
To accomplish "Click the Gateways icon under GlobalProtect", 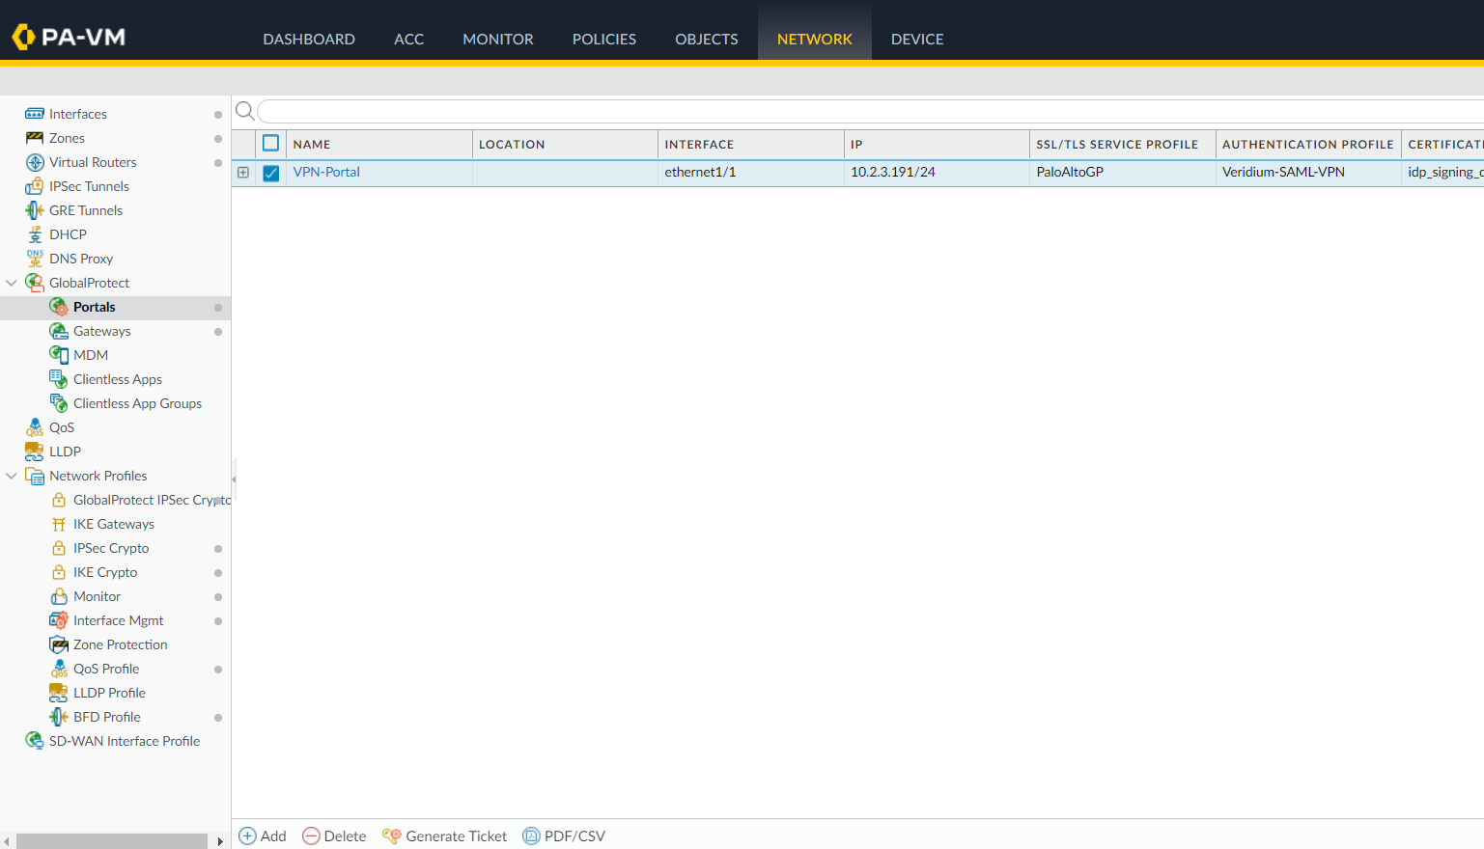I will pyautogui.click(x=59, y=331).
